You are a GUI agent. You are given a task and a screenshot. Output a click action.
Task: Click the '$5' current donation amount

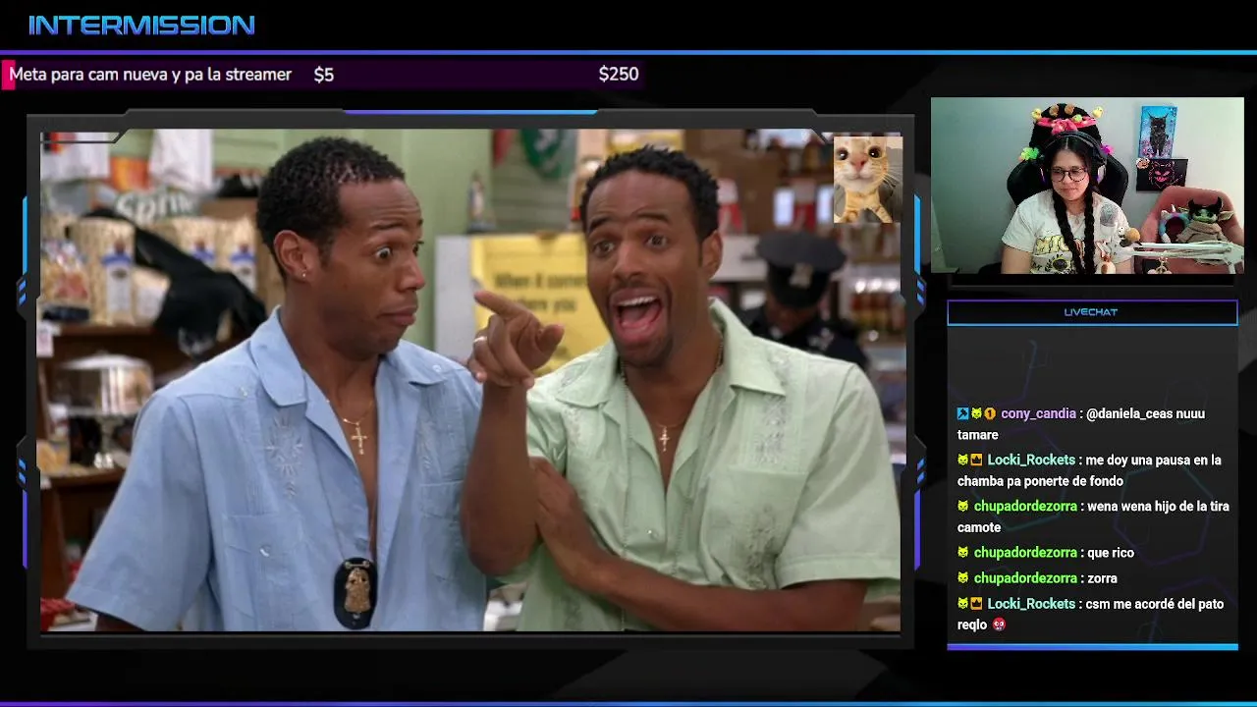[324, 75]
